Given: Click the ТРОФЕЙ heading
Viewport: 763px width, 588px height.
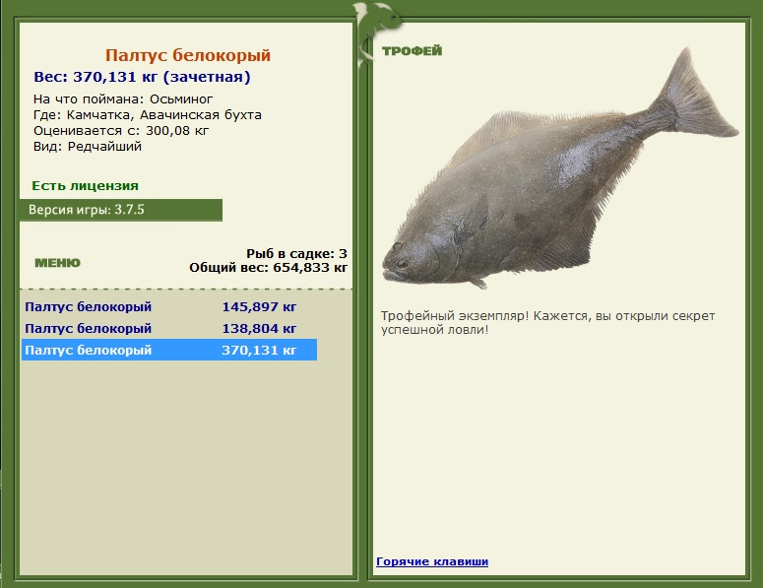Looking at the screenshot, I should tap(413, 51).
